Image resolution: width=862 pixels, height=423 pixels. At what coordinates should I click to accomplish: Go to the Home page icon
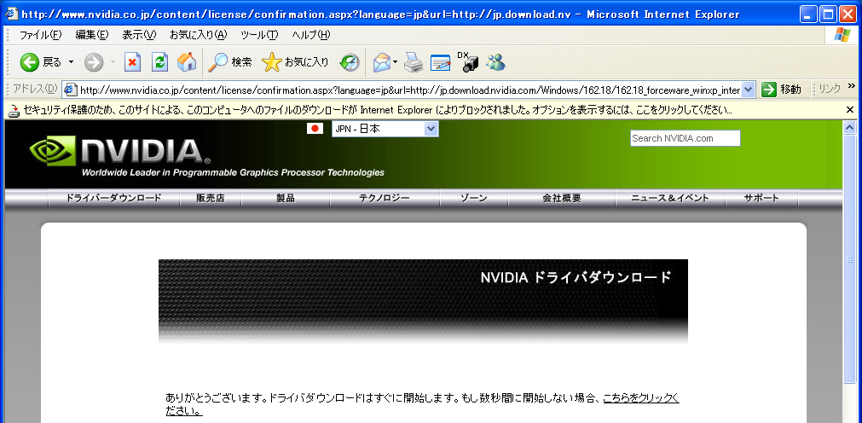tap(187, 63)
